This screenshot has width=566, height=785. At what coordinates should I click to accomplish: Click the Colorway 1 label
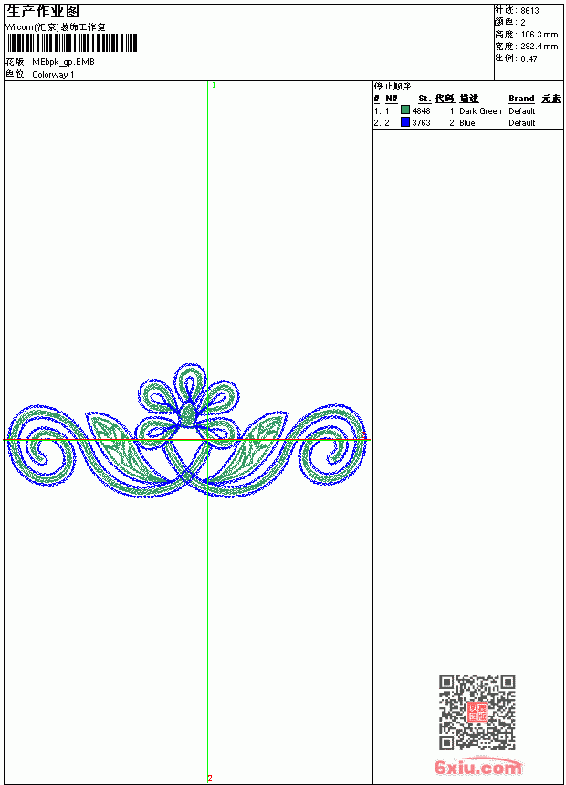point(53,75)
